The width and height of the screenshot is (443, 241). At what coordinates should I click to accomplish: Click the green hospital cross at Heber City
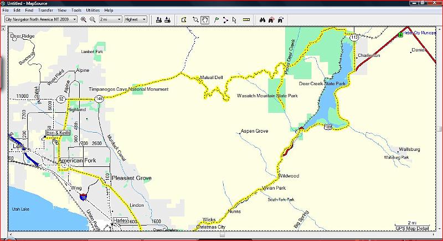(x=400, y=35)
